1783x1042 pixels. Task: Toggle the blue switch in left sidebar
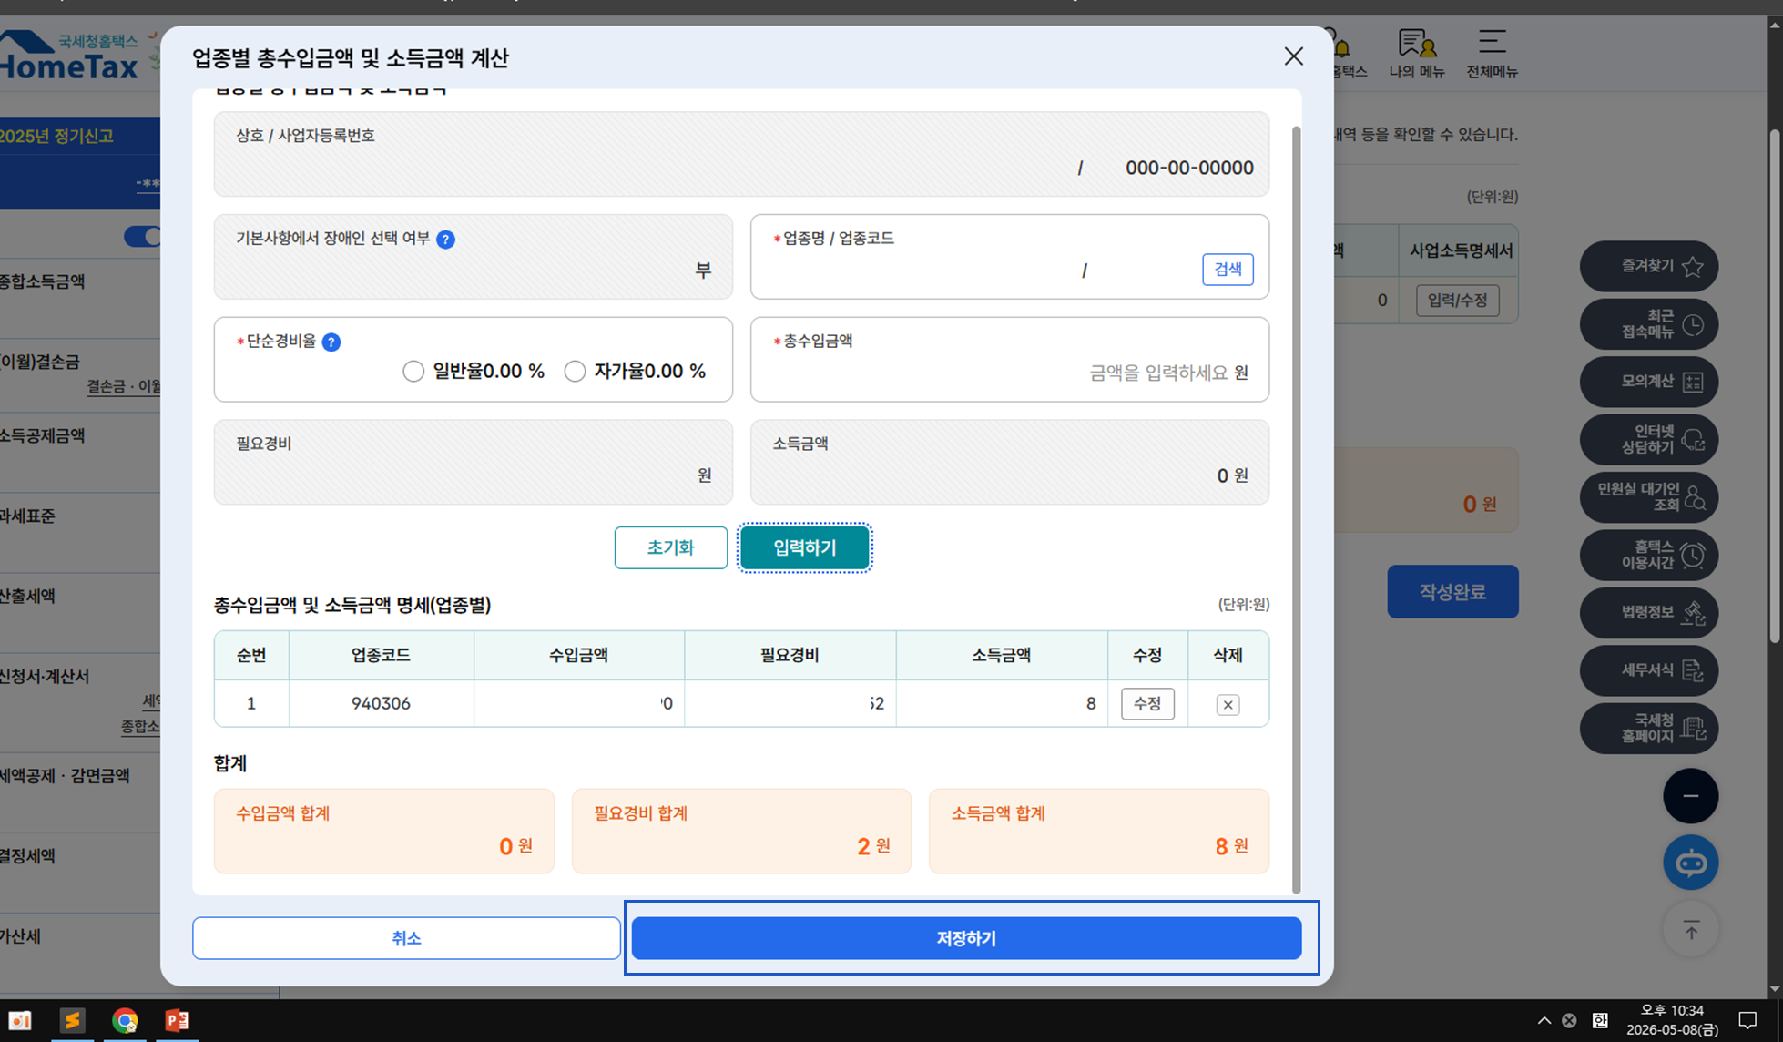coord(142,237)
